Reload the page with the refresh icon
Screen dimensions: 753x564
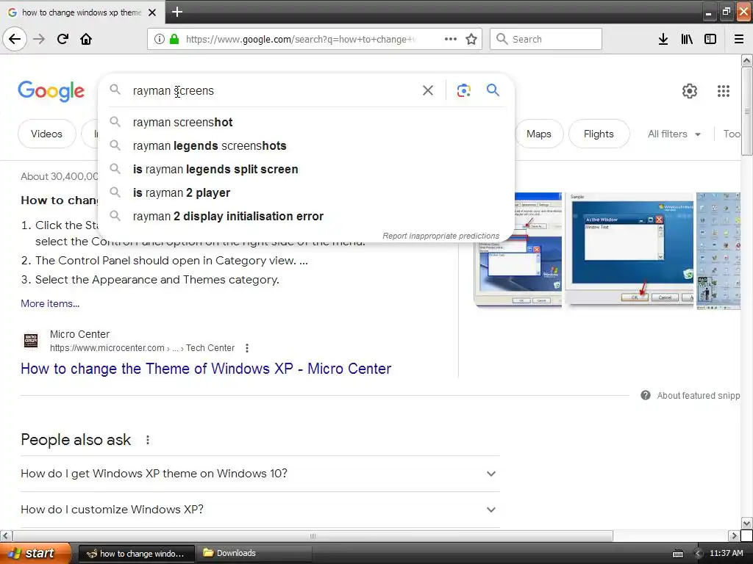click(x=63, y=39)
